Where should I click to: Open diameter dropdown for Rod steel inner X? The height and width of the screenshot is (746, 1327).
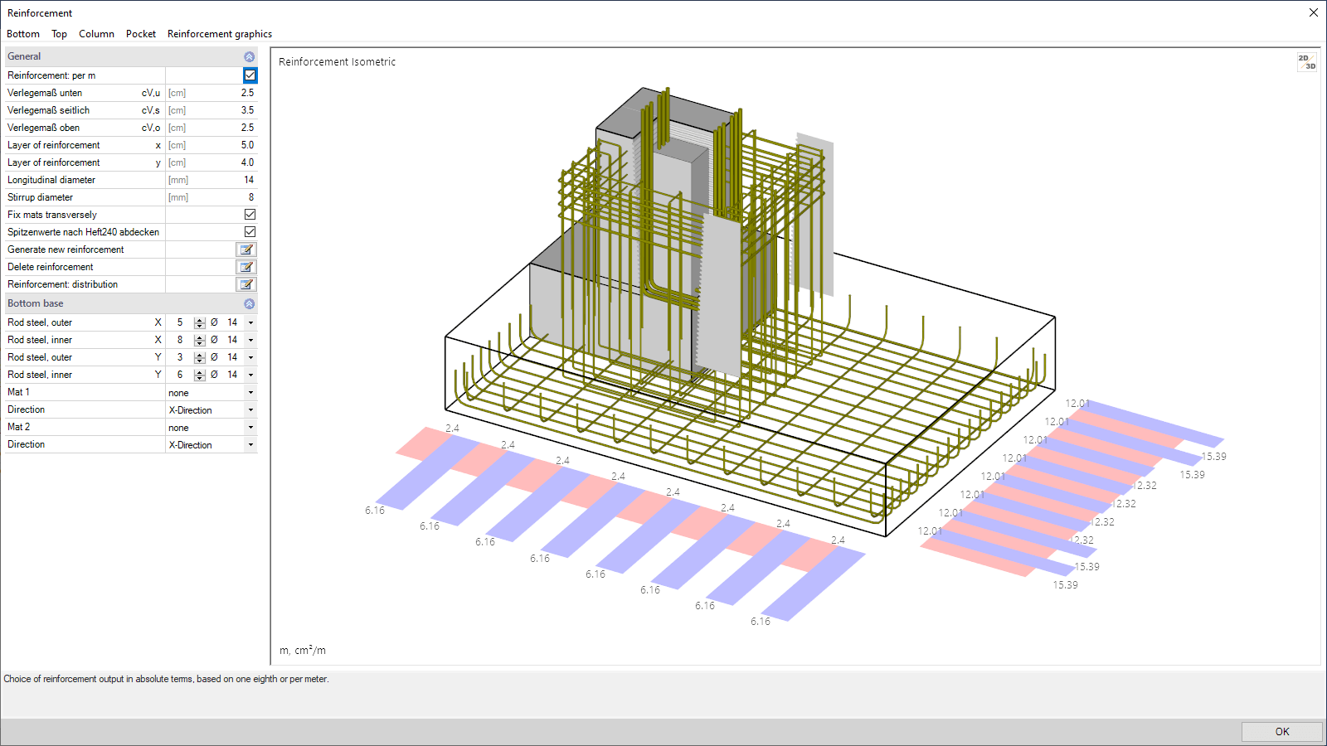[250, 340]
